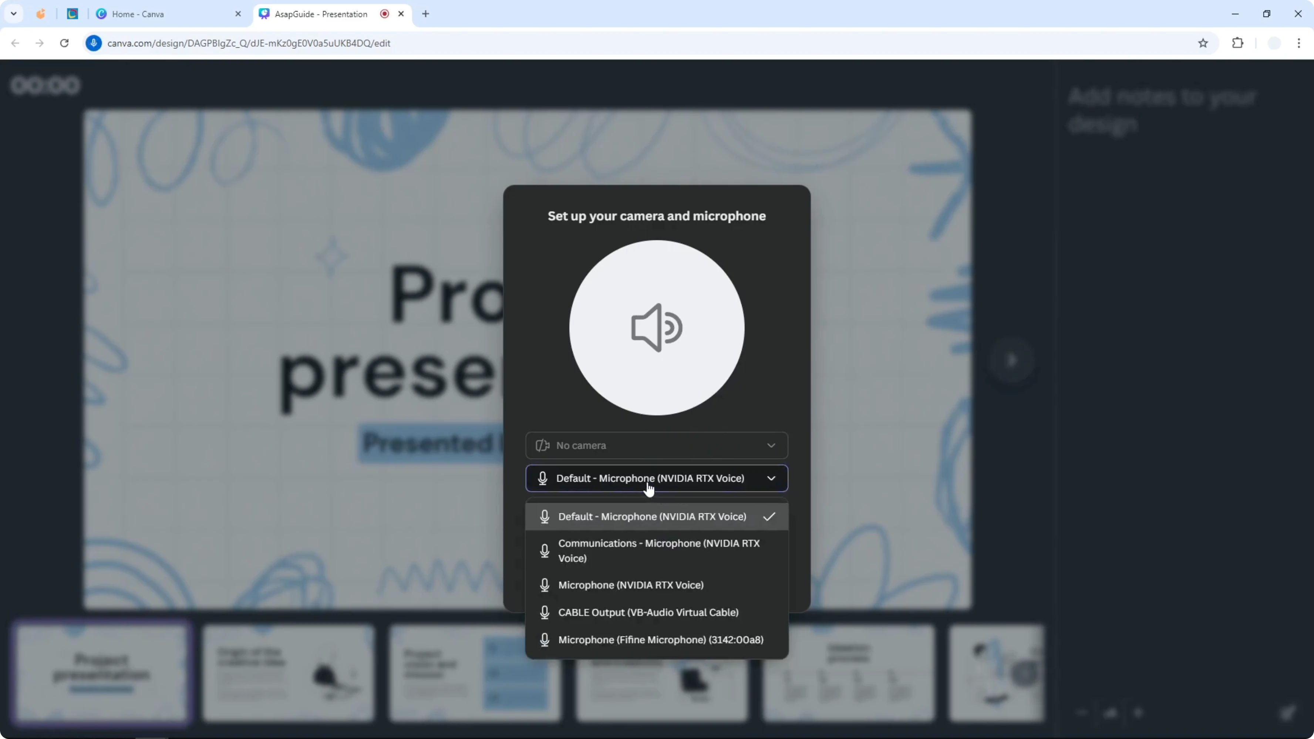The width and height of the screenshot is (1314, 739).
Task: Click the camera-off icon in camera field
Action: (542, 445)
